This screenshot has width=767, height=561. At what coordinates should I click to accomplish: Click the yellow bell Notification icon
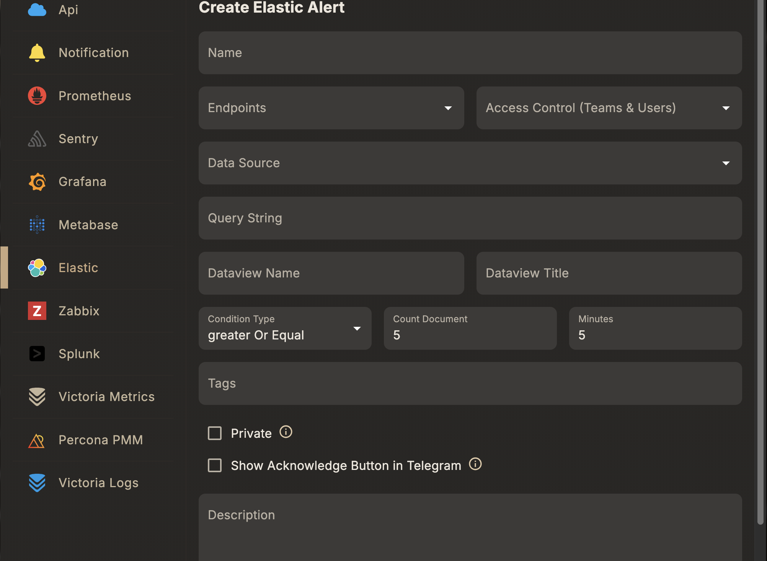tap(37, 52)
